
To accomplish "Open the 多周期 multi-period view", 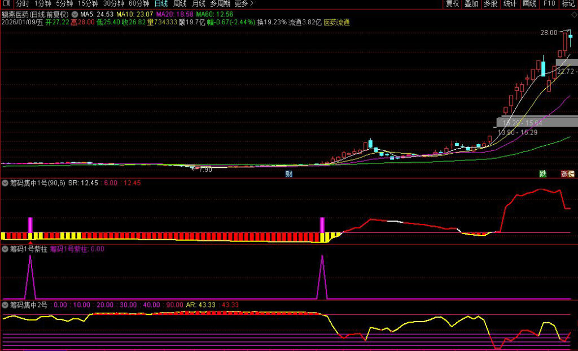I will tap(220, 4).
